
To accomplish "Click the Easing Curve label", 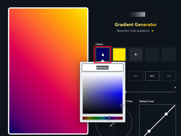I will (146, 101).
